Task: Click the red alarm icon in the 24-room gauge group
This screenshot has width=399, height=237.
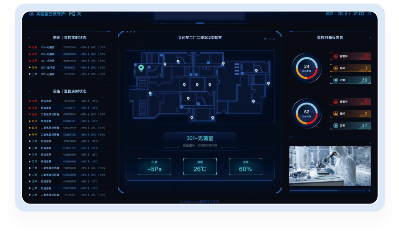Action: 336,56
